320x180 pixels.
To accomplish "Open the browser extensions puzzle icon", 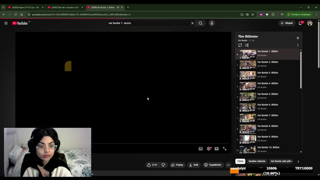I will pyautogui.click(x=273, y=14).
